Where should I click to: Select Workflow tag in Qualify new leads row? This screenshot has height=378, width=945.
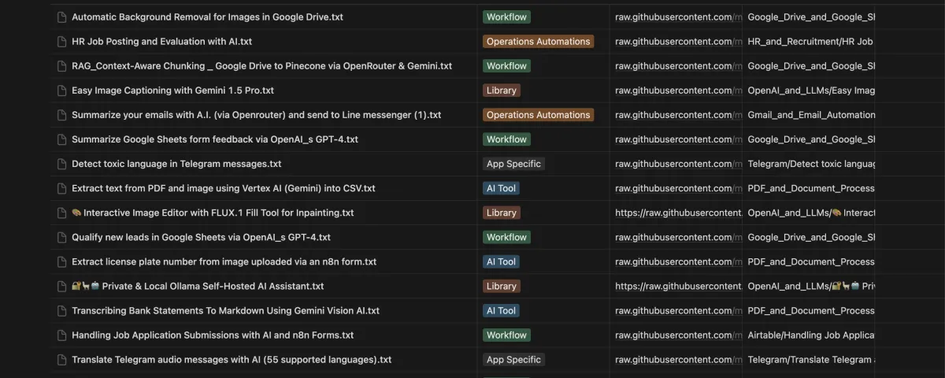[x=506, y=237]
